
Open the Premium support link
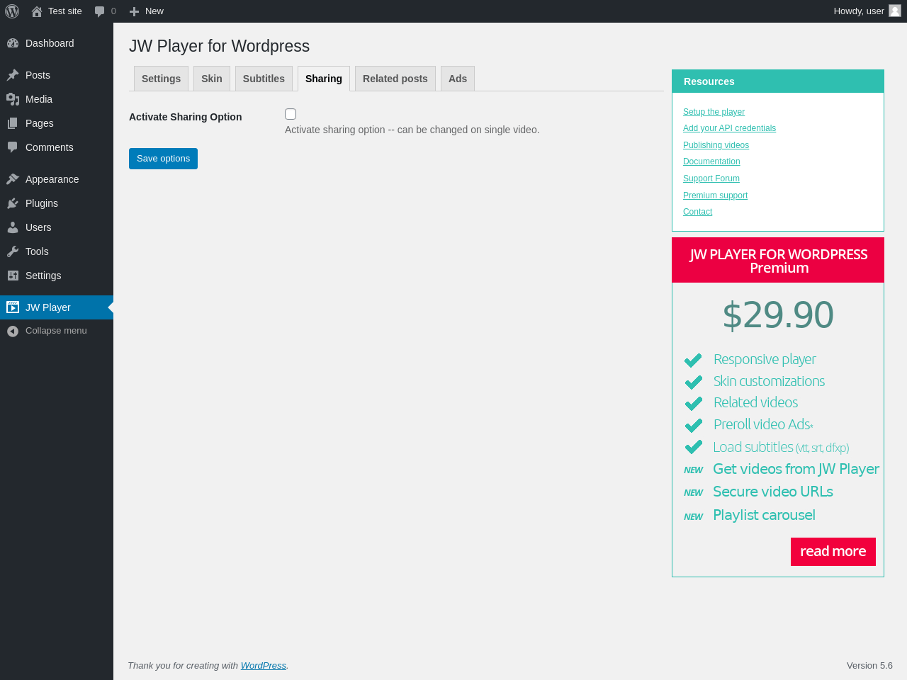(x=715, y=195)
